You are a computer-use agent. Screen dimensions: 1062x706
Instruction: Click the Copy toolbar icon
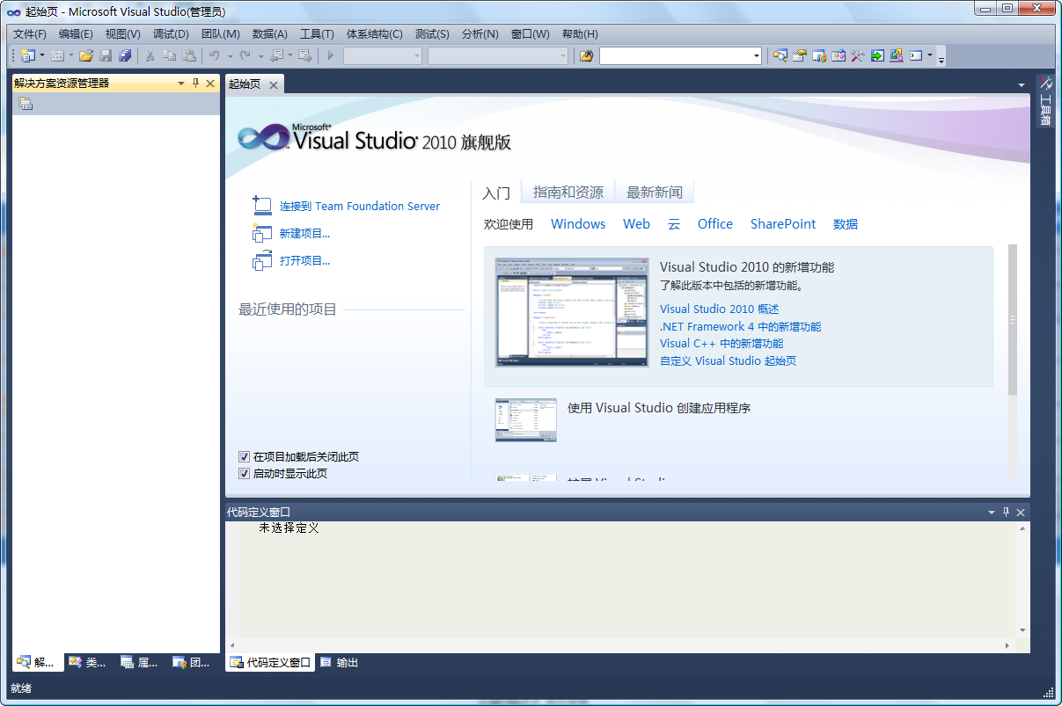(x=170, y=55)
